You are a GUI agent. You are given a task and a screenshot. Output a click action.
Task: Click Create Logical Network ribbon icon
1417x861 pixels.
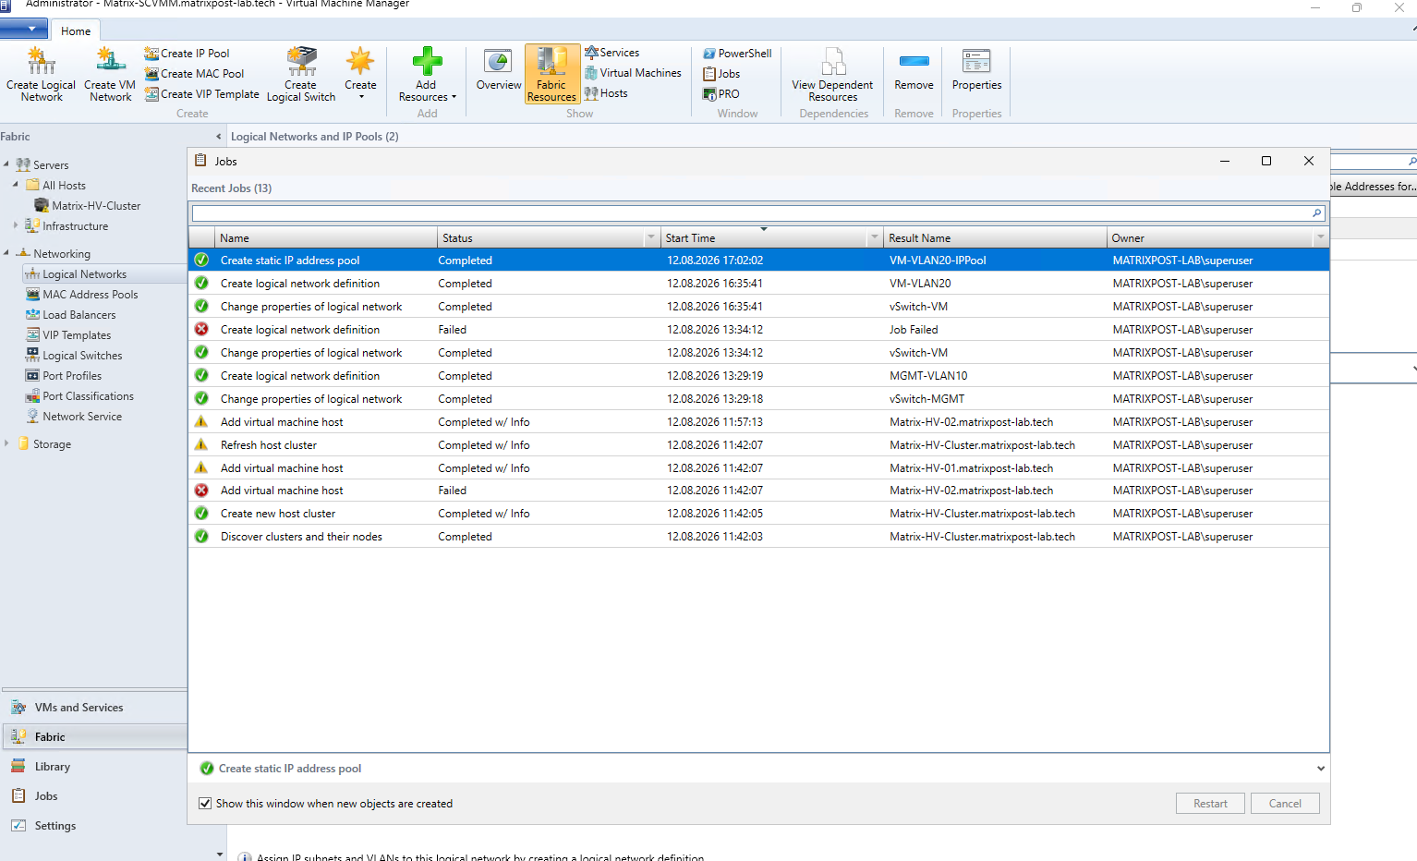pyautogui.click(x=41, y=74)
